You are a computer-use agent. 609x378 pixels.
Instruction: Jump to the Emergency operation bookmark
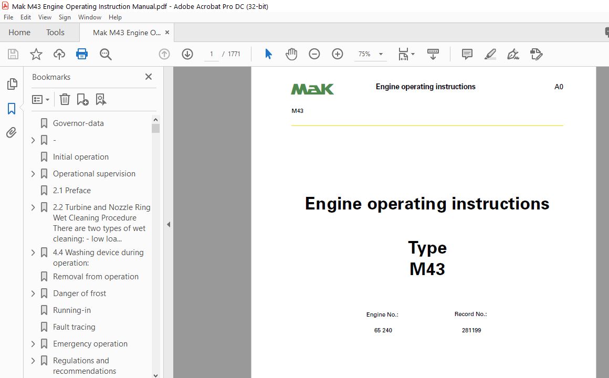90,344
